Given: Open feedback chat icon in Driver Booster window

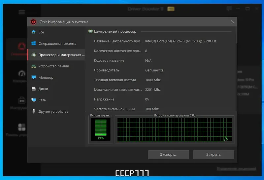Looking at the screenshot, I should (229, 9).
